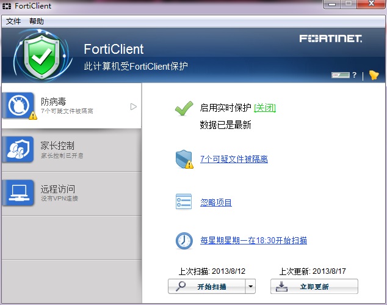Click the FortiClient title bar app icon

7,6
